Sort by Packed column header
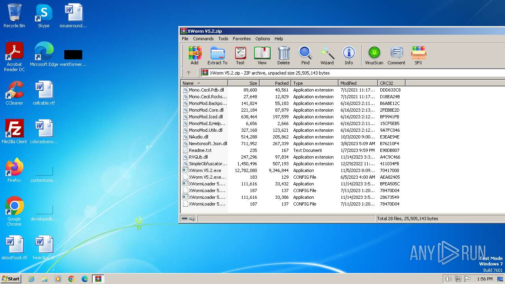Screen dimensions: 505x284 click(x=275, y=83)
